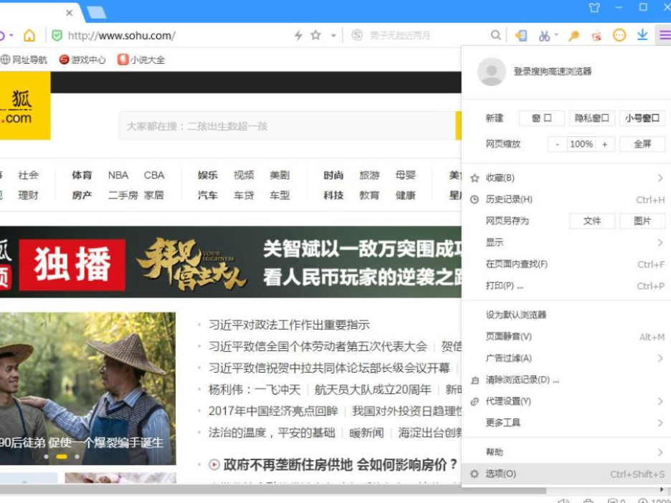This screenshot has width=671, height=503.
Task: Expand the 显示 submenu
Action: (566, 242)
